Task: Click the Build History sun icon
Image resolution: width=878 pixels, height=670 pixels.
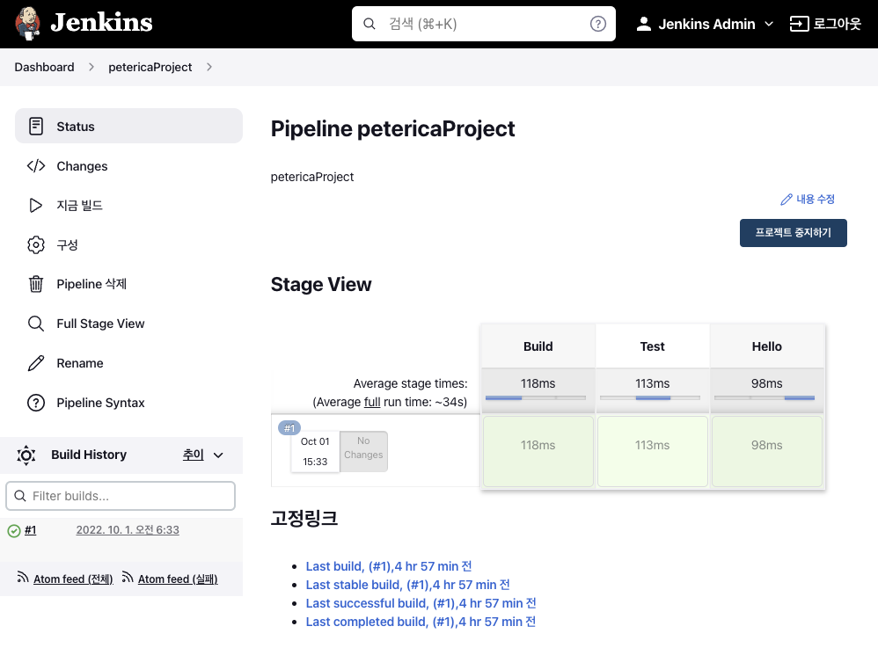Action: click(26, 455)
